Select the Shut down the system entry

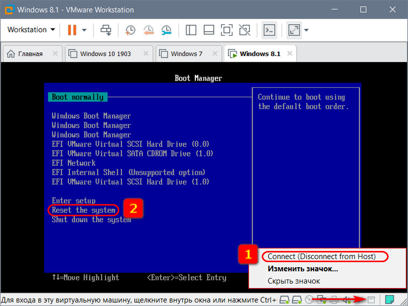(x=91, y=219)
